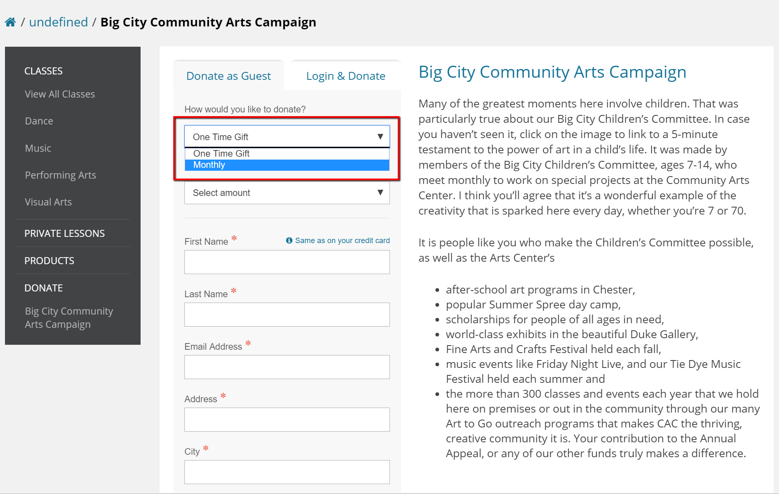Image resolution: width=779 pixels, height=494 pixels.
Task: Switch to the Donate as Guest tab
Action: pyautogui.click(x=228, y=76)
